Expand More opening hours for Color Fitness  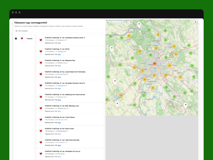pos(59,122)
